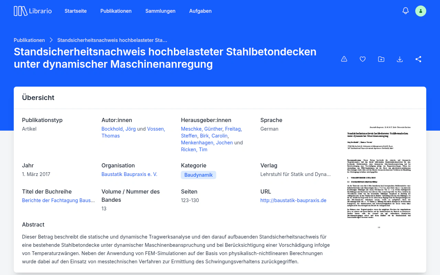This screenshot has height=275, width=440.
Task: Open the Publikationen menu item
Action: click(116, 11)
